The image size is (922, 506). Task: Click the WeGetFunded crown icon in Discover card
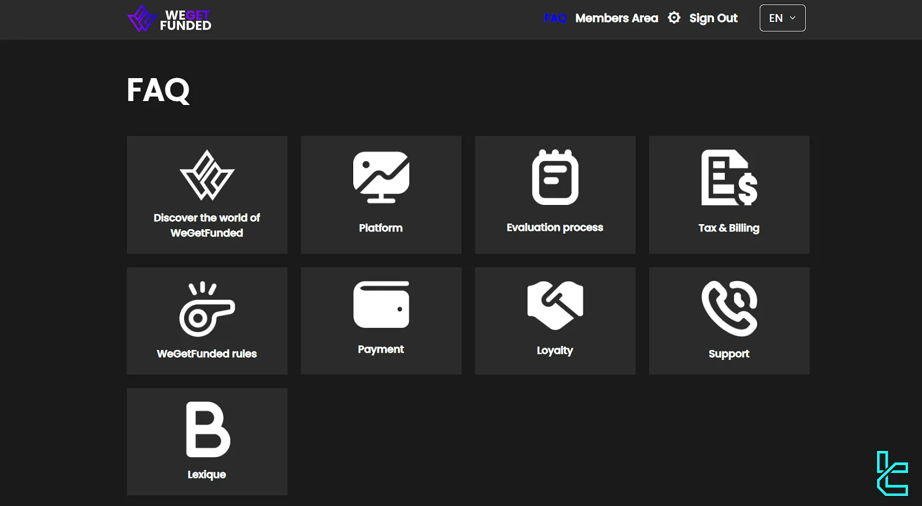207,175
